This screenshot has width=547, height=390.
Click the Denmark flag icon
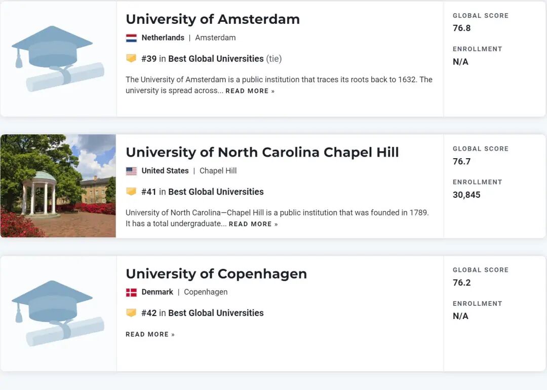click(131, 292)
